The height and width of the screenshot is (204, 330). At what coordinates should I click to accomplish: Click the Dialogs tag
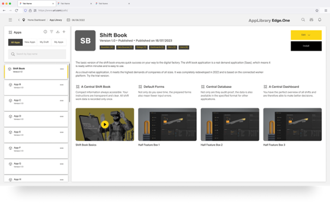141,47
